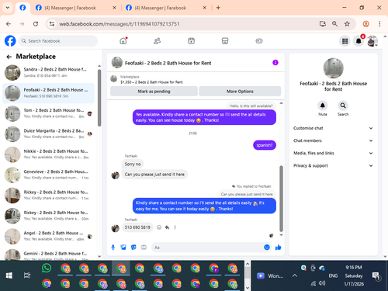This screenshot has height=291, width=388.
Task: Open the account profile picture menu
Action: (x=372, y=41)
